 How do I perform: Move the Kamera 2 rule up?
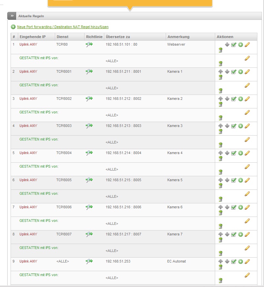220,99
